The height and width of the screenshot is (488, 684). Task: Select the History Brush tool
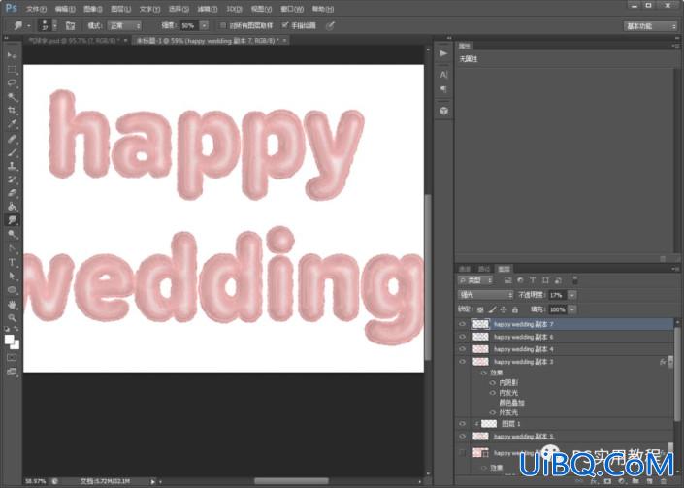(x=12, y=179)
